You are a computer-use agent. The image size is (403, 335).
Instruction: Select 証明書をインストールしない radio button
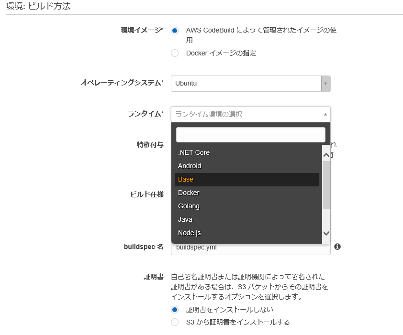(175, 310)
